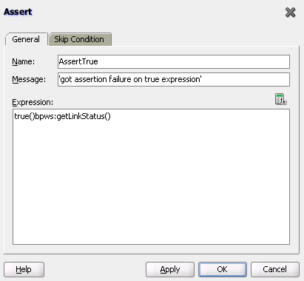Image resolution: width=304 pixels, height=281 pixels.
Task: Select the 'Expression:' label
Action: (33, 102)
